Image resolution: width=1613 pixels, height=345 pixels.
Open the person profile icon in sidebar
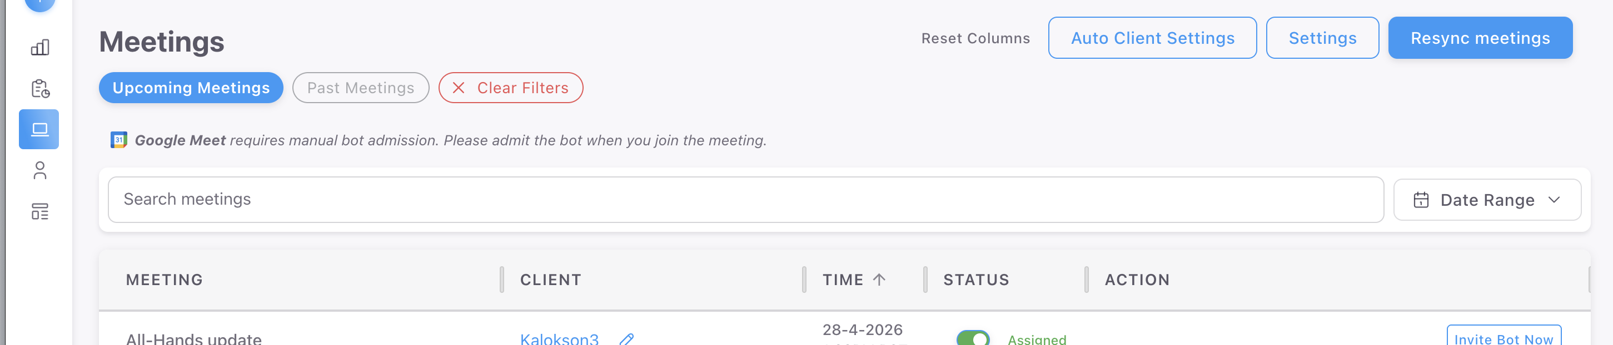point(39,171)
